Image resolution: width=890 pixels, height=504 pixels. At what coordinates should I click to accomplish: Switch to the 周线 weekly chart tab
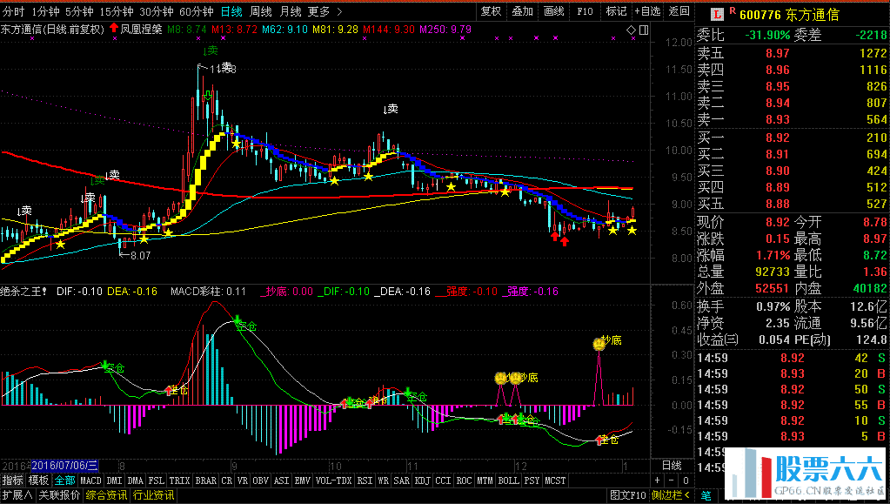[261, 11]
